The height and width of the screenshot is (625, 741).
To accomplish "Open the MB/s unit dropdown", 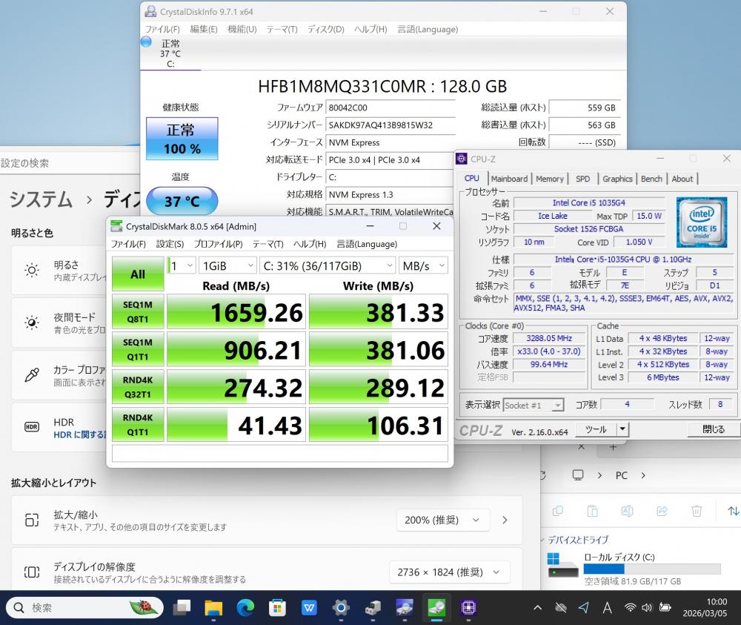I will [423, 265].
